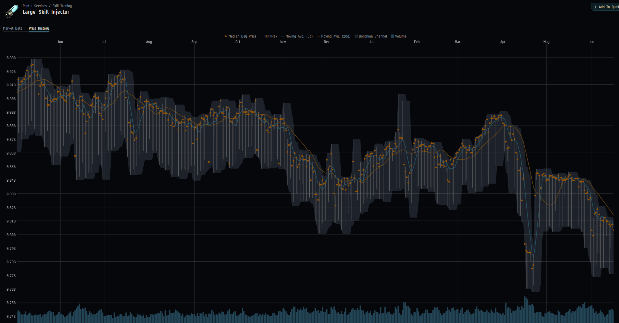The image size is (619, 323).
Task: Click the Mar month axis label
Action: point(458,42)
